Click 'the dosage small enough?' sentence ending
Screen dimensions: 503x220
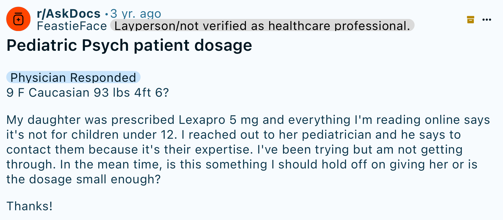point(83,179)
